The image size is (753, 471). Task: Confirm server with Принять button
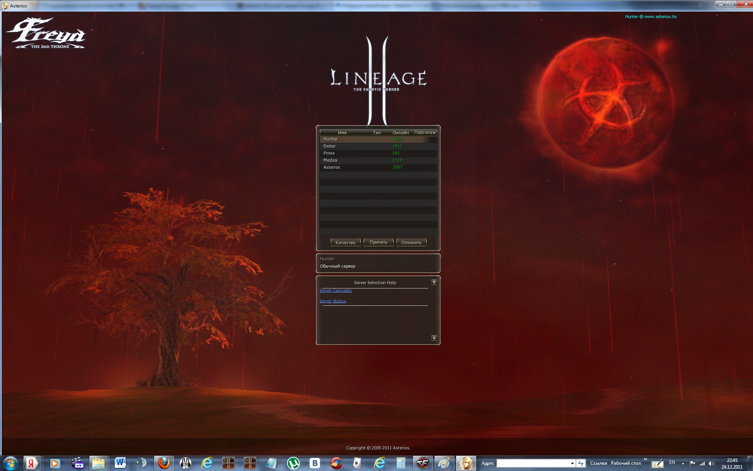tap(378, 243)
